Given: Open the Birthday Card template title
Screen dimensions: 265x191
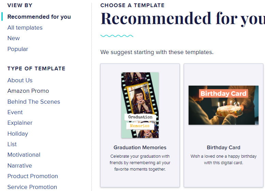Looking at the screenshot, I should coord(223,147).
